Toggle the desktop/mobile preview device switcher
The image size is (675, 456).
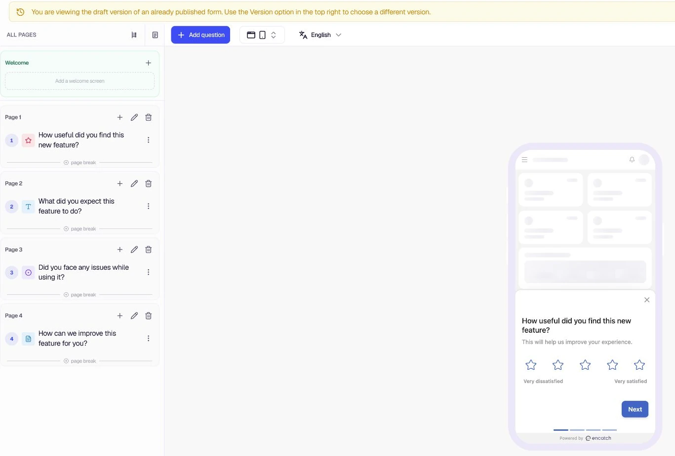[x=262, y=35]
